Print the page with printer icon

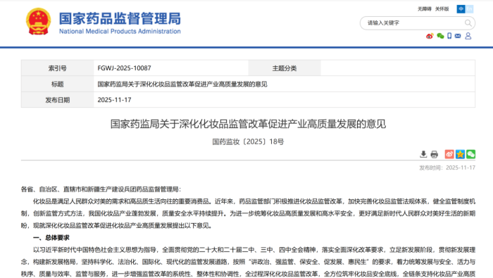435,154
